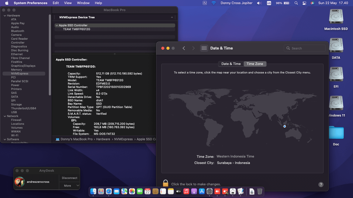Open Control Center in the menu bar
This screenshot has width=353, height=198.
tap(304, 3)
